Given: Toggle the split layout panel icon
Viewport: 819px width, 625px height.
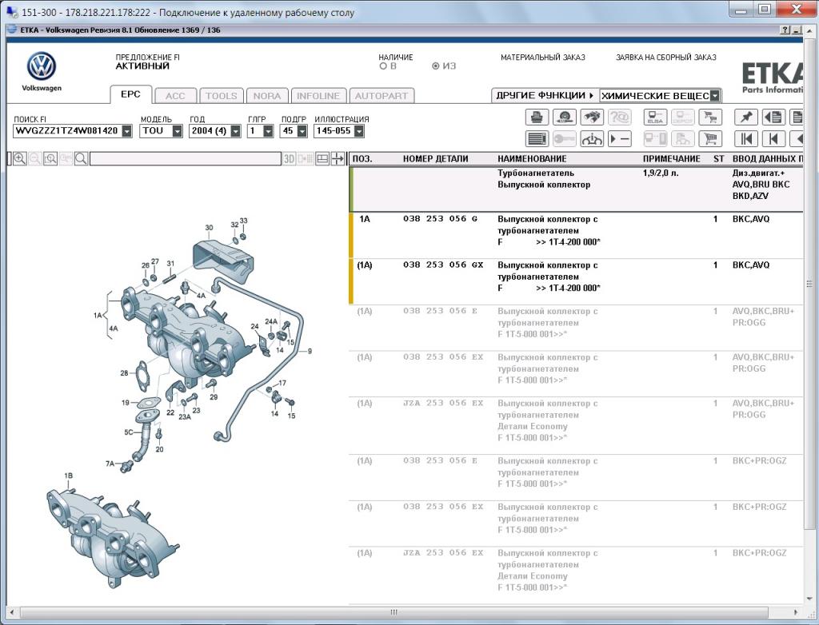Looking at the screenshot, I should point(322,159).
